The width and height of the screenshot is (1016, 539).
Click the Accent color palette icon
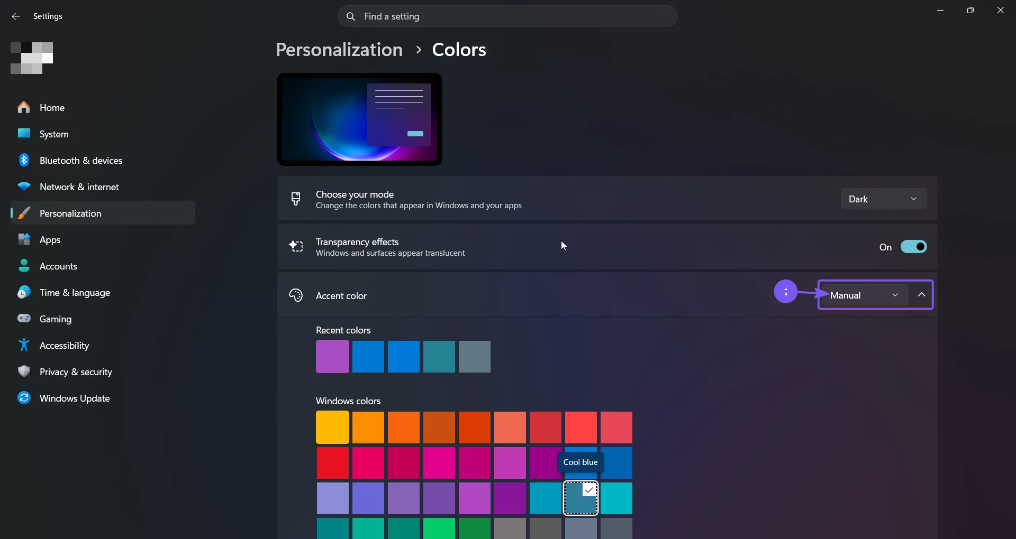coord(296,295)
